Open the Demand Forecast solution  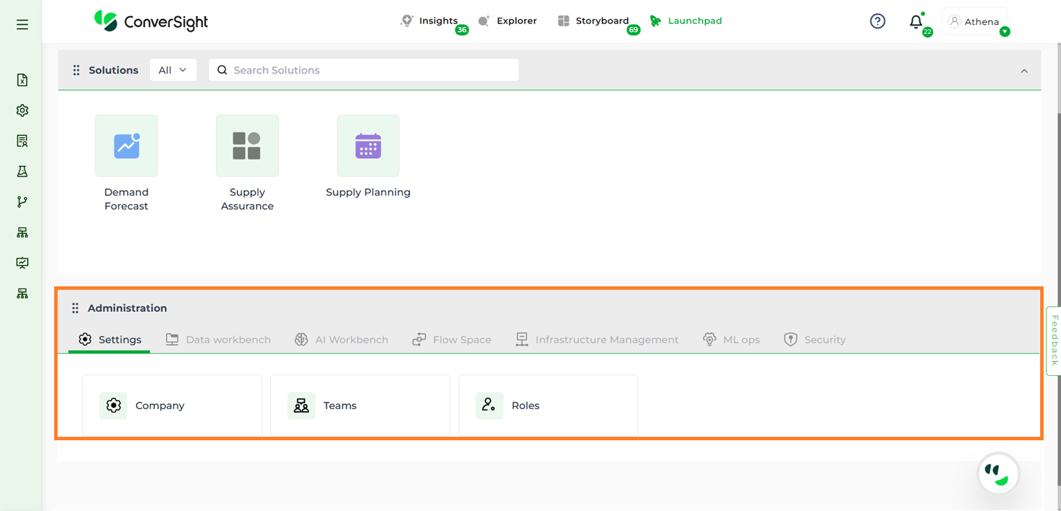click(126, 146)
